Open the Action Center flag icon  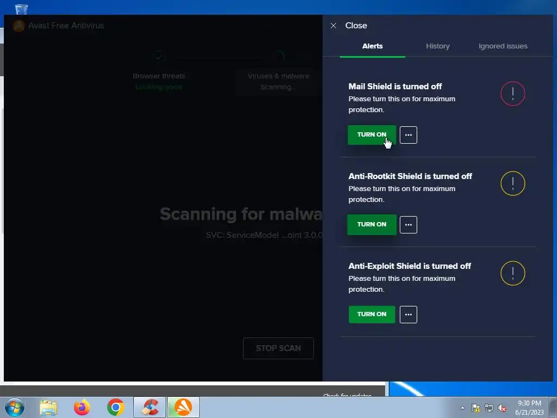click(475, 408)
